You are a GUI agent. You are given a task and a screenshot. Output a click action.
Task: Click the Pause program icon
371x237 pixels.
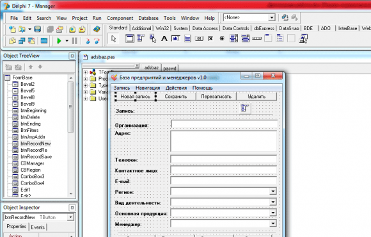(75, 41)
